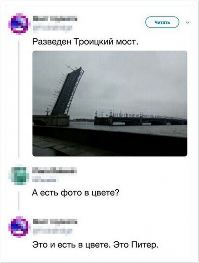Open blurred display name of top tweet author

[x=55, y=18]
